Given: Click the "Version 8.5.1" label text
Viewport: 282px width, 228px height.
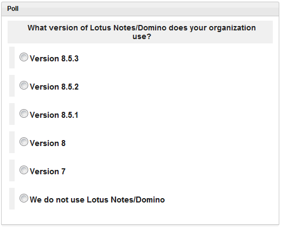Looking at the screenshot, I should click(x=54, y=115).
